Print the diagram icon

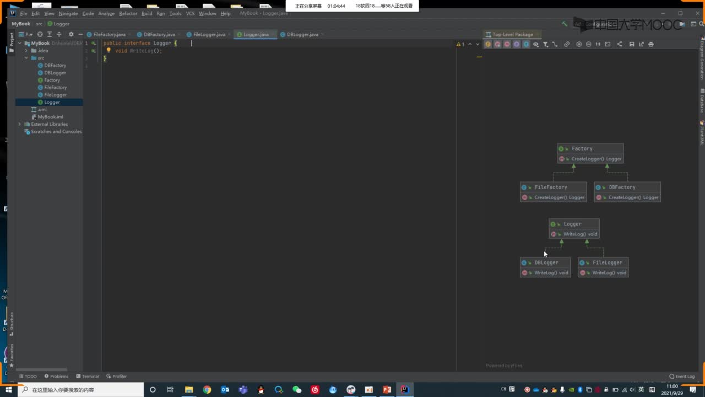point(651,44)
